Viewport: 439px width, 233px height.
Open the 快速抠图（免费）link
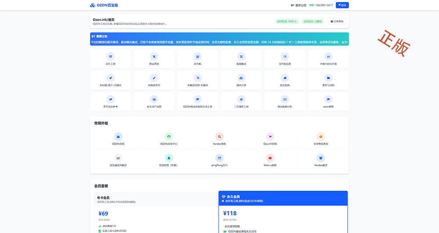tap(169, 160)
